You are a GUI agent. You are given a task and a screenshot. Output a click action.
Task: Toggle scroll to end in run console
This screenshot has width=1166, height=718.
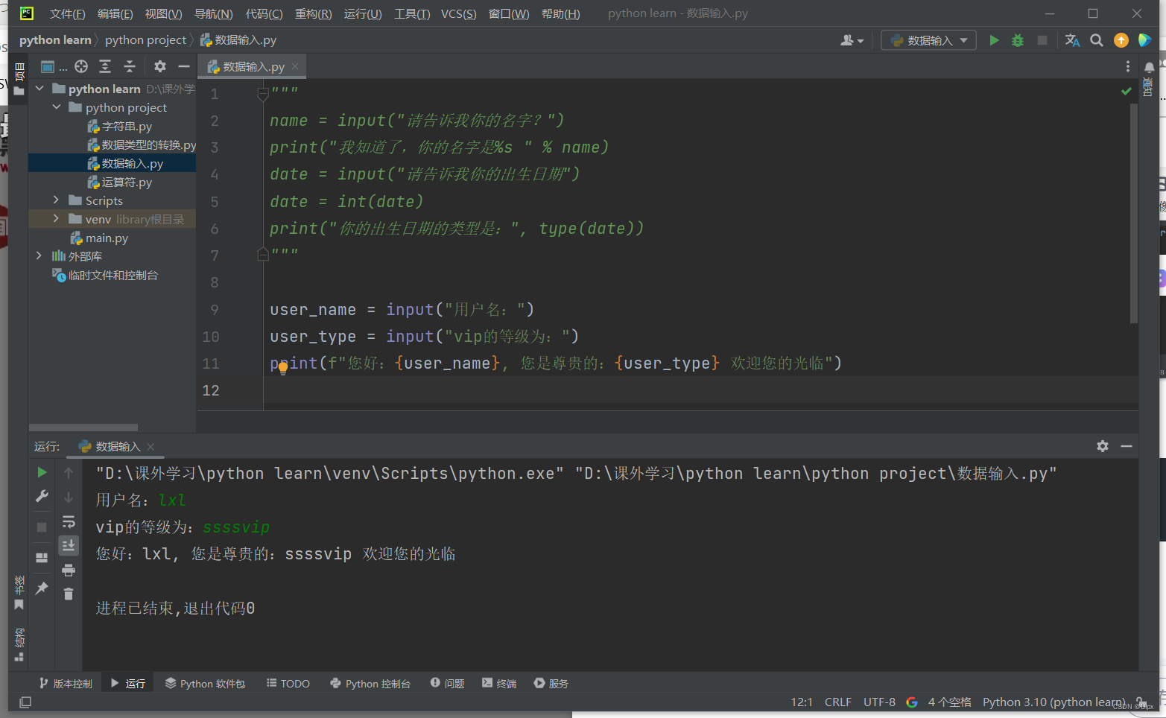click(x=69, y=546)
